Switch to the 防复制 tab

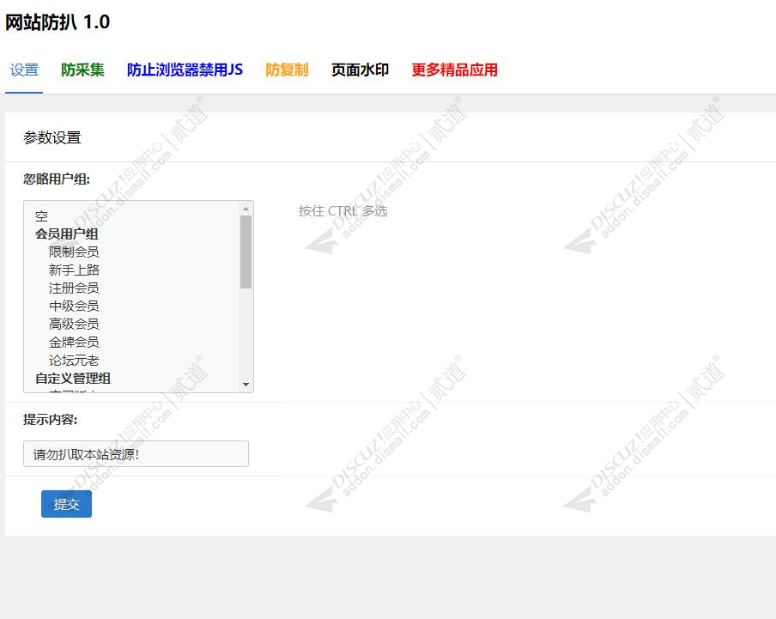click(287, 70)
